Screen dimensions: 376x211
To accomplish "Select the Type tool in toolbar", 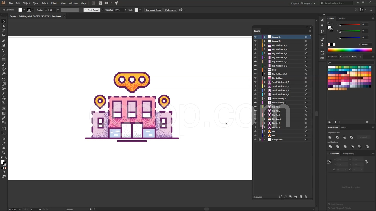I will [4, 50].
